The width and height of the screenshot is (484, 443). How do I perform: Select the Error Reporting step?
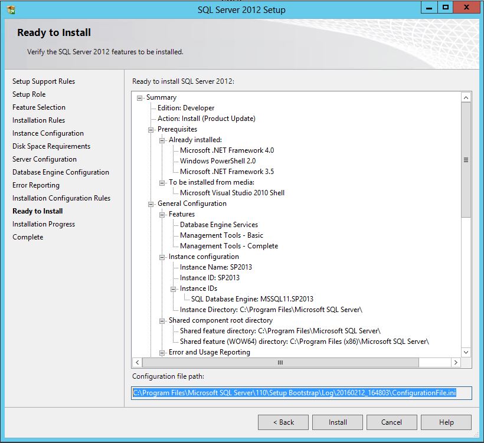pyautogui.click(x=36, y=185)
